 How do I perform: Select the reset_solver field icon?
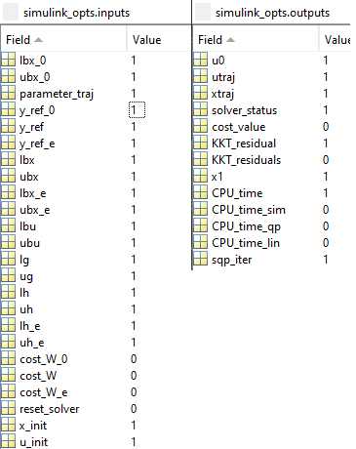click(8, 409)
